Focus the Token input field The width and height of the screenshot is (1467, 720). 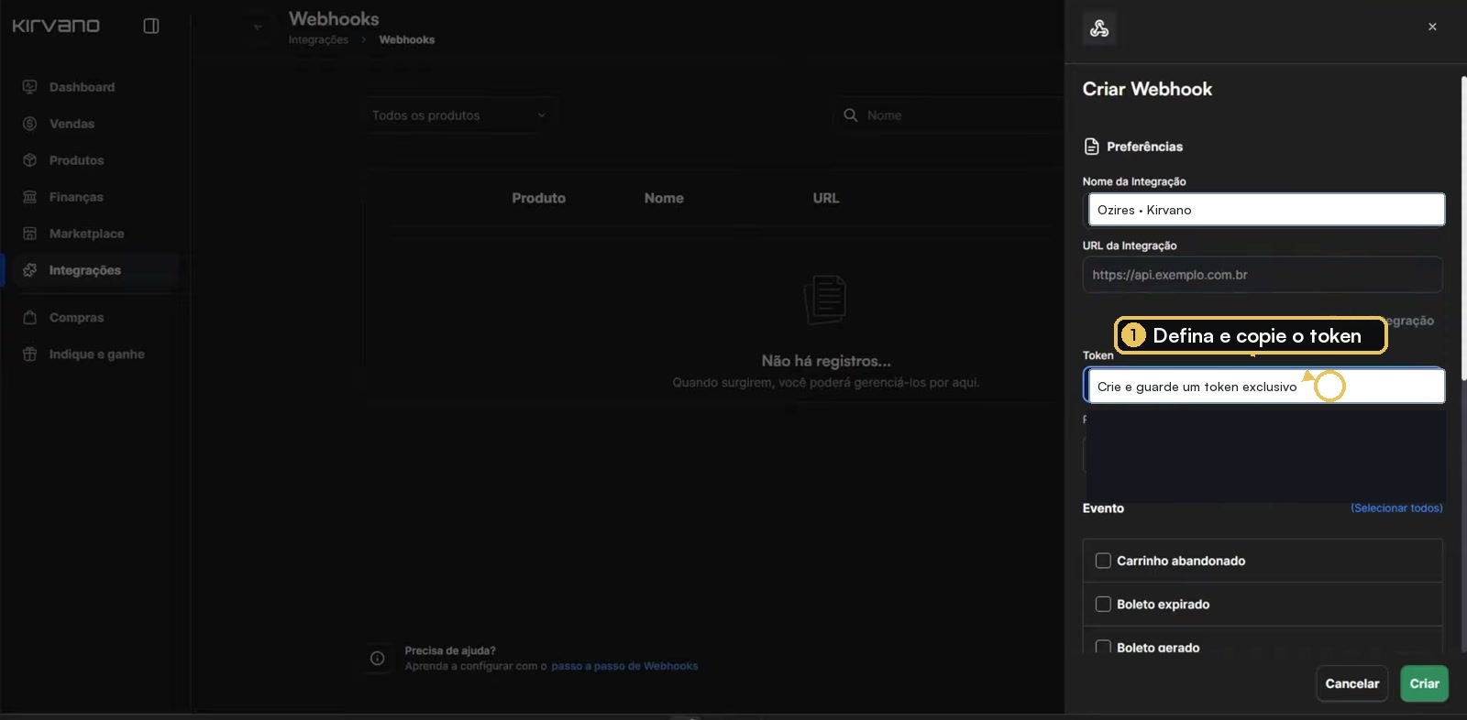point(1266,387)
